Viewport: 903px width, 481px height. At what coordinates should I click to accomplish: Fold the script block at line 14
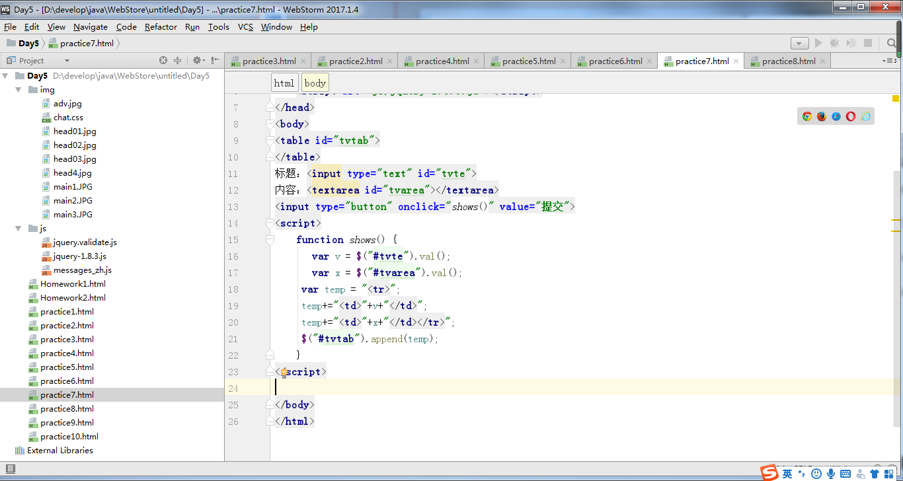tap(270, 223)
